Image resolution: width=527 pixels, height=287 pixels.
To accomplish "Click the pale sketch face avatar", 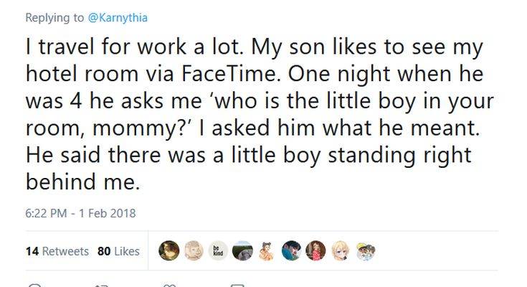I will (194, 250).
